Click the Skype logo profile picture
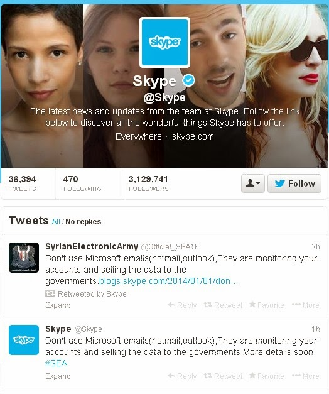Image resolution: width=329 pixels, height=394 pixels. click(x=164, y=42)
